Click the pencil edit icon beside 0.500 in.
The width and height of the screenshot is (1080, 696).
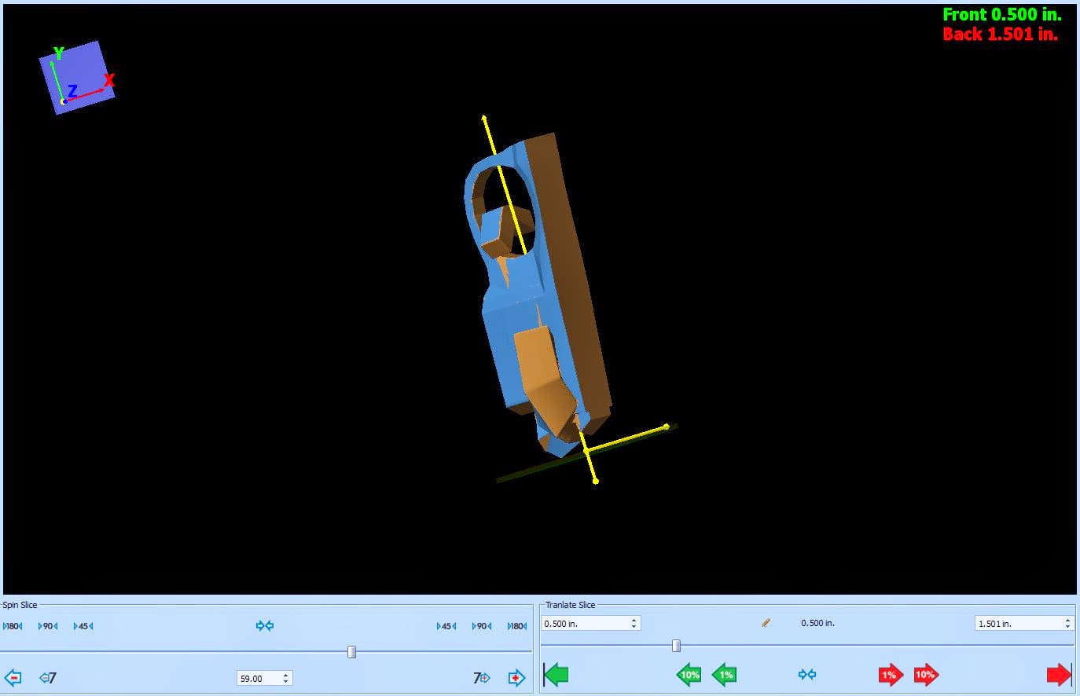point(766,623)
